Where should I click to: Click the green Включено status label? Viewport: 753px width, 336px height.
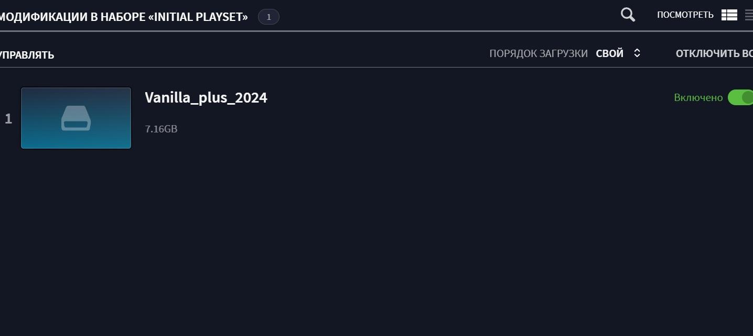698,97
